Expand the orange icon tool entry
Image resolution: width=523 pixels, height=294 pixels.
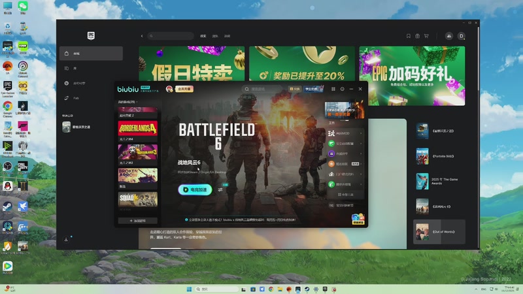pyautogui.click(x=345, y=164)
